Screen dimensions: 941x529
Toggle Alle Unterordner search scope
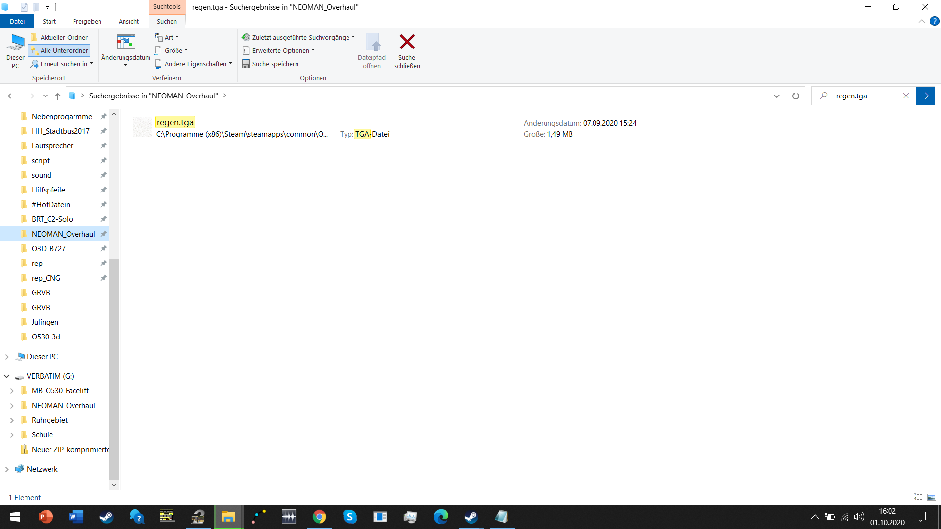pyautogui.click(x=59, y=50)
